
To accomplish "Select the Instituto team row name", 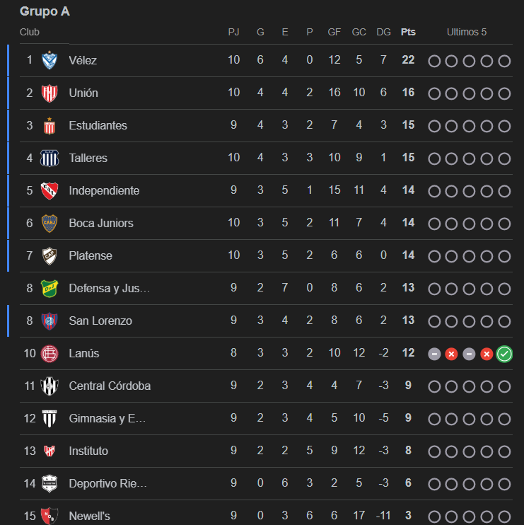I will pos(88,451).
